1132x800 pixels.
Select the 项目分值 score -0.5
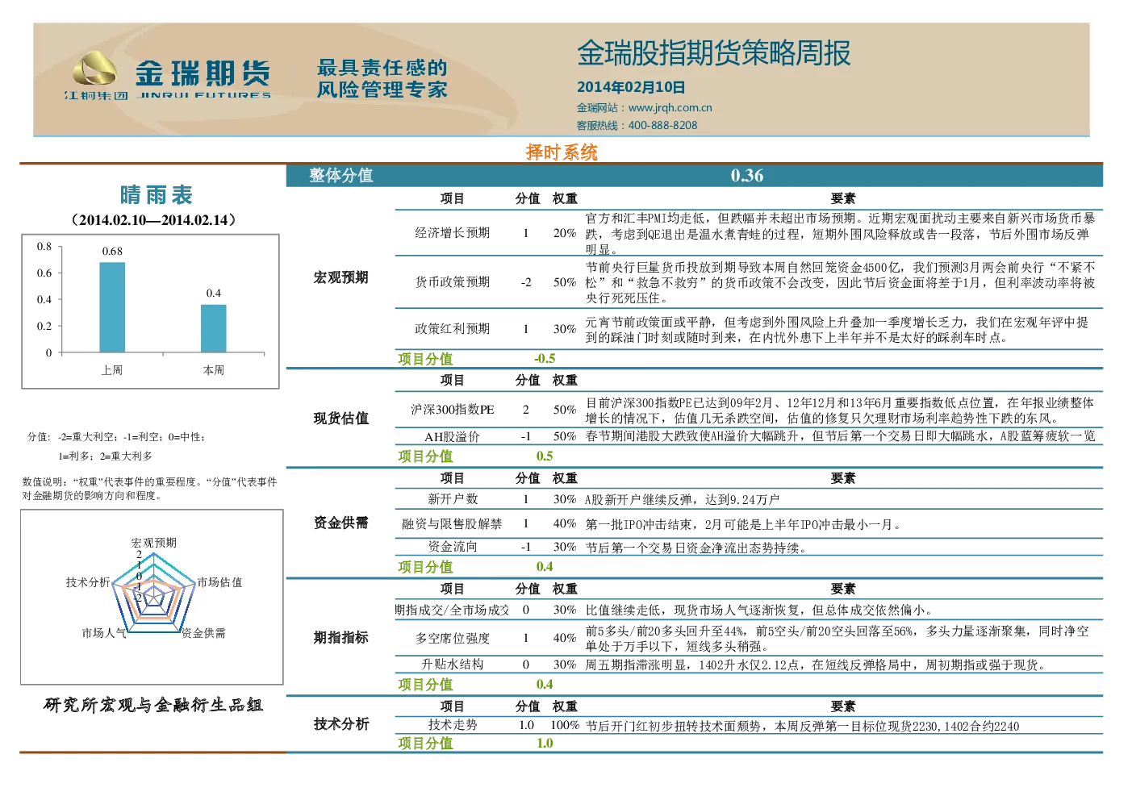point(545,359)
